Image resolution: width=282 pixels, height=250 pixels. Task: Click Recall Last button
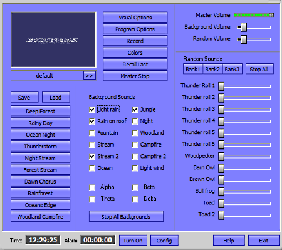(x=135, y=64)
